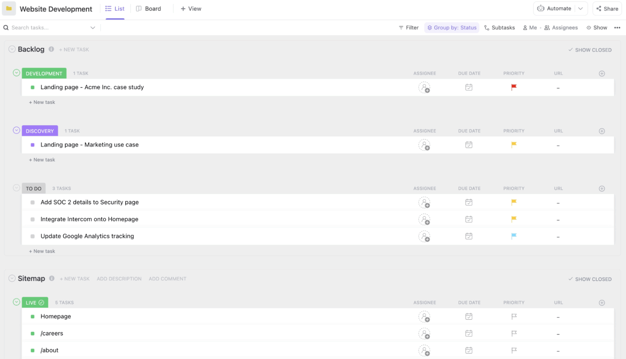
Task: Collapse the To Do status group
Action: [16, 188]
